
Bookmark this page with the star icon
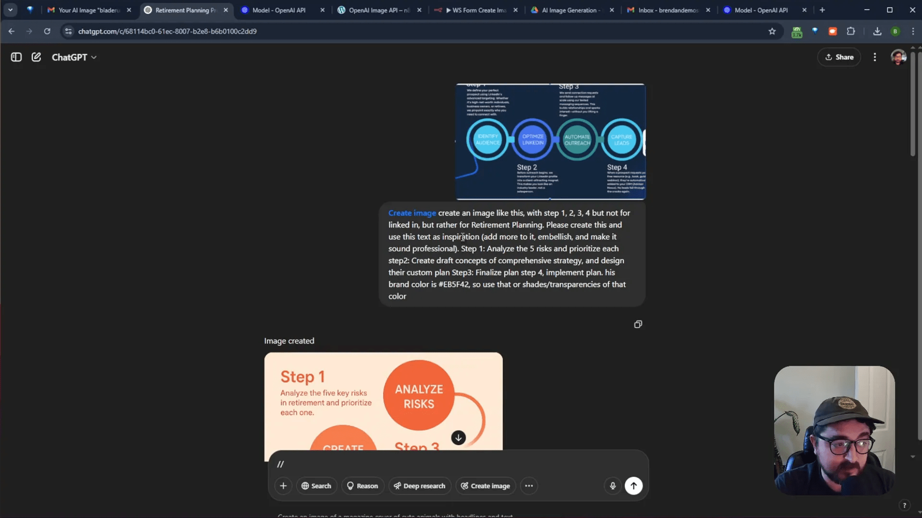point(772,31)
